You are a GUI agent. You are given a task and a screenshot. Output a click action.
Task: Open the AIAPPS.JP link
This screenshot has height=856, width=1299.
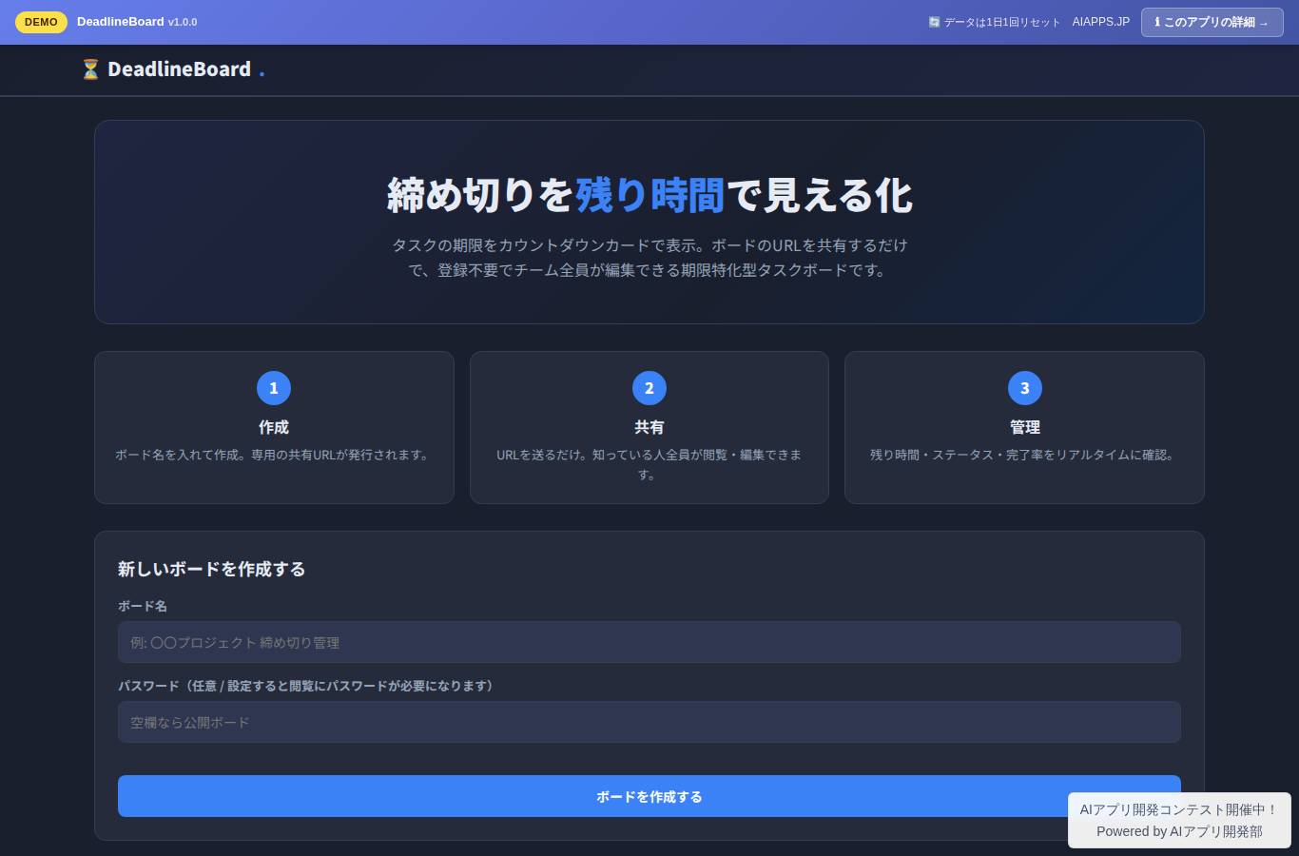[1100, 22]
